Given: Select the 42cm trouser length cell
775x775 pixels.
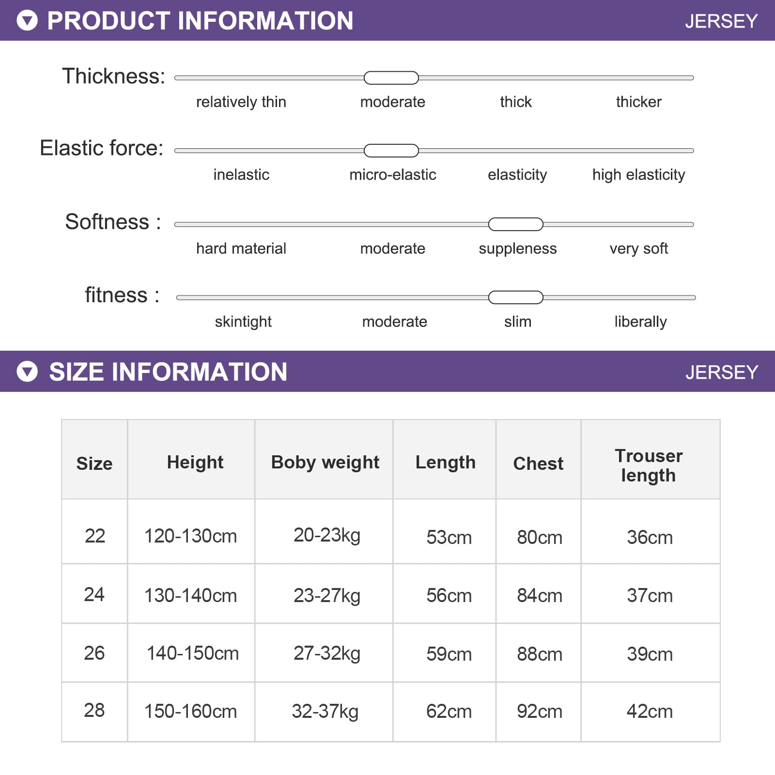Looking at the screenshot, I should (651, 712).
